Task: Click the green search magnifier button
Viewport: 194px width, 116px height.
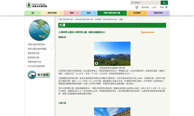Action: click(164, 3)
